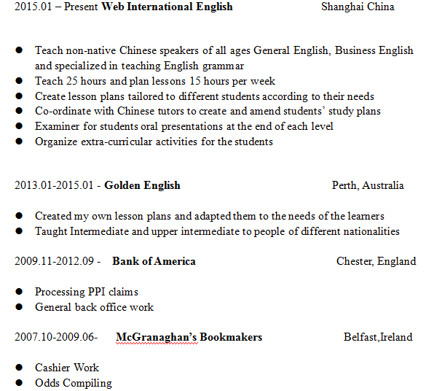Click the line Examiner for students oral presentations
434x391 pixels.
[184, 126]
